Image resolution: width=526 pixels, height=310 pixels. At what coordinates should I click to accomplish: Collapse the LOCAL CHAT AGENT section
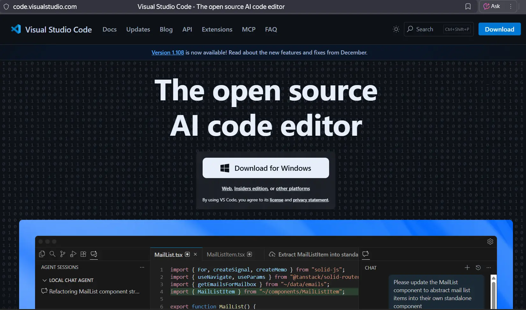(x=44, y=280)
